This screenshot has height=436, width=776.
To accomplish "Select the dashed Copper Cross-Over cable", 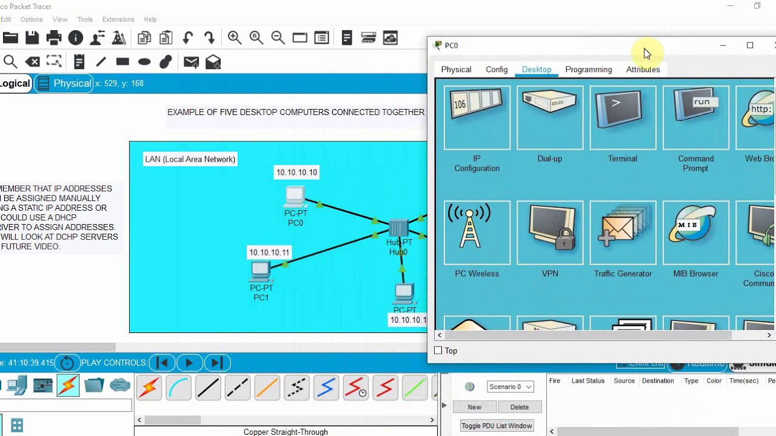I will click(237, 388).
